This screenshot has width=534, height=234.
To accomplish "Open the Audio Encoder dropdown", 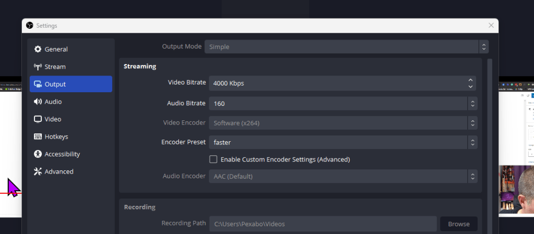I will 343,176.
